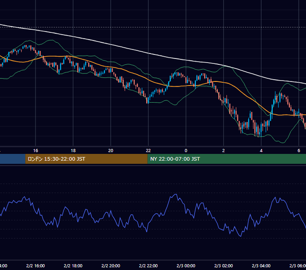
Task: Click the 16 hour axis label
Action: click(36, 151)
